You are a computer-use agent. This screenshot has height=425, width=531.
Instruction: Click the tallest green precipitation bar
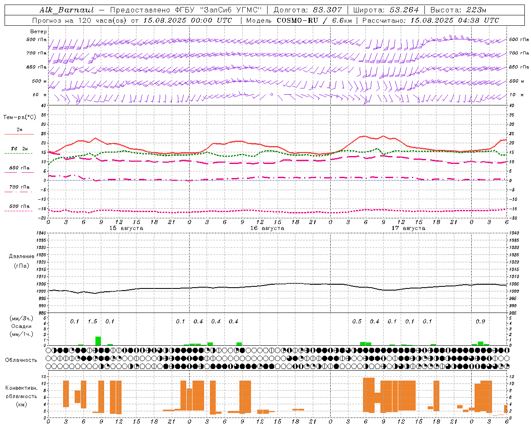98,341
